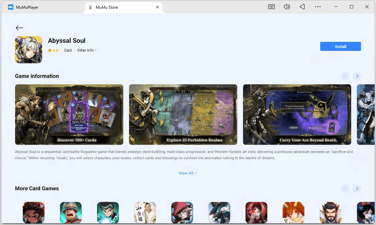The height and width of the screenshot is (225, 376).
Task: Click the Abyssal Soul title text
Action: (67, 41)
